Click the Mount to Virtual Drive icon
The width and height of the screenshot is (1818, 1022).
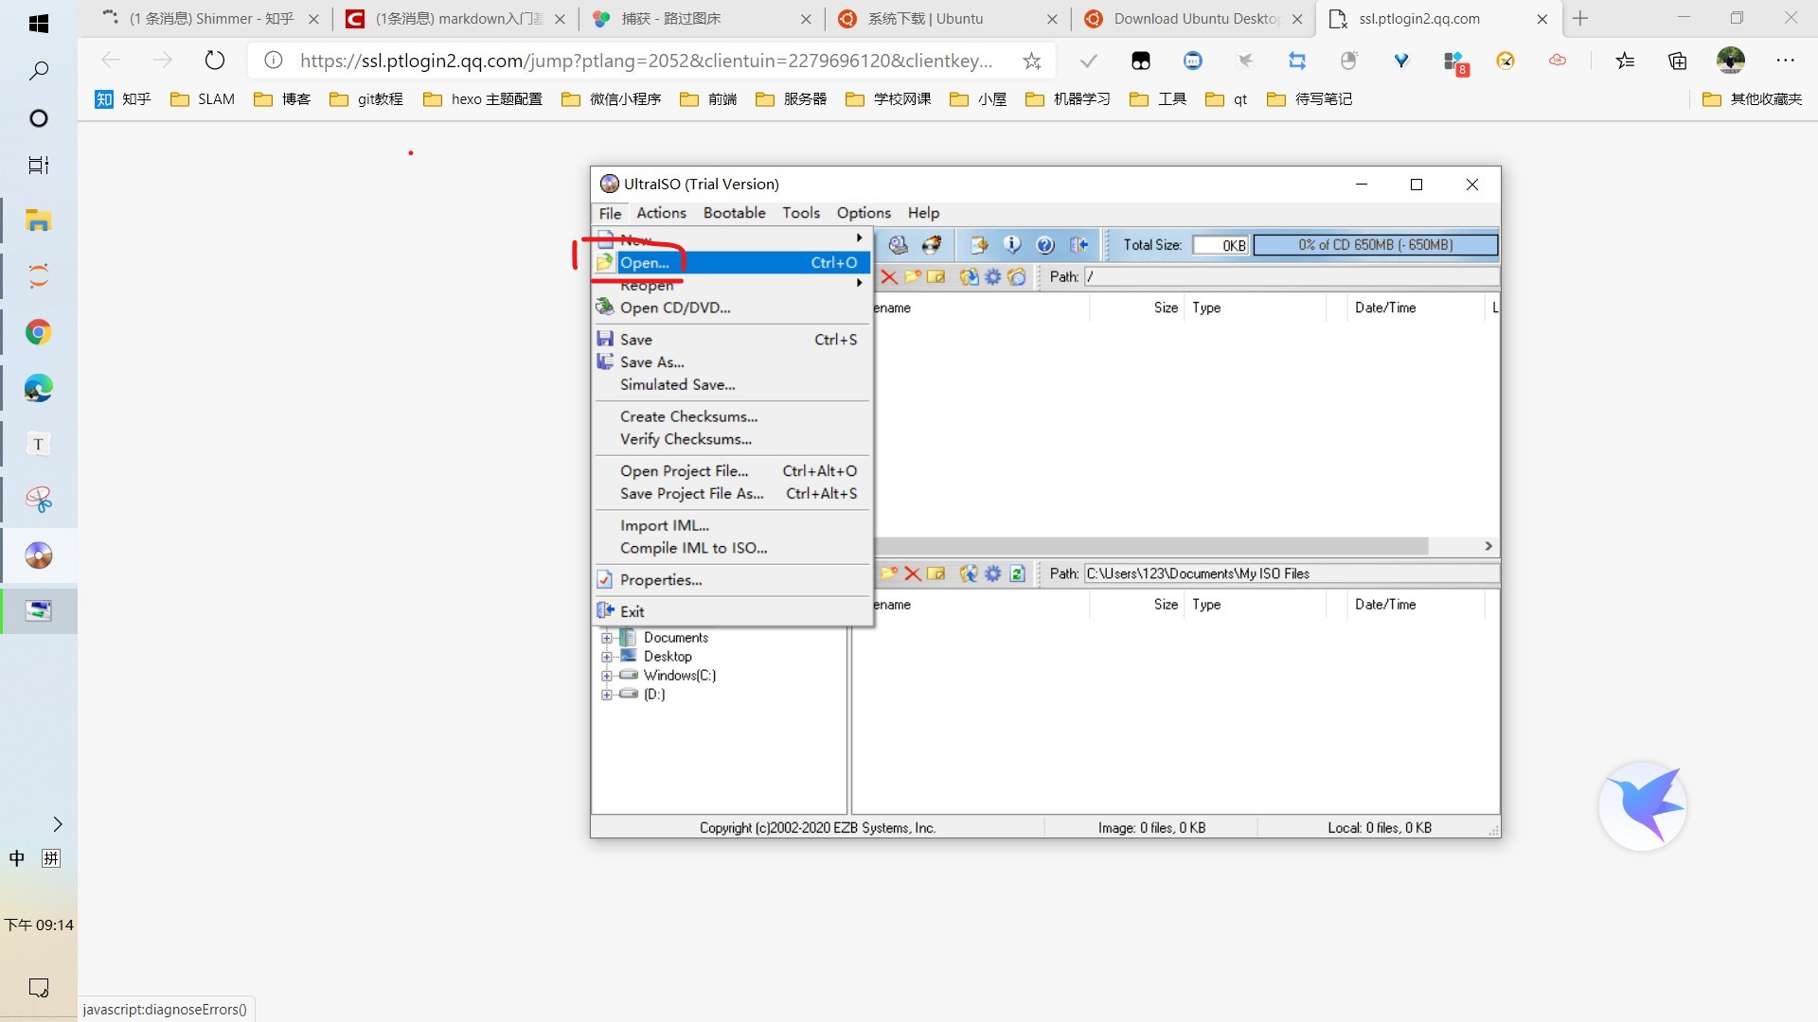coord(898,245)
